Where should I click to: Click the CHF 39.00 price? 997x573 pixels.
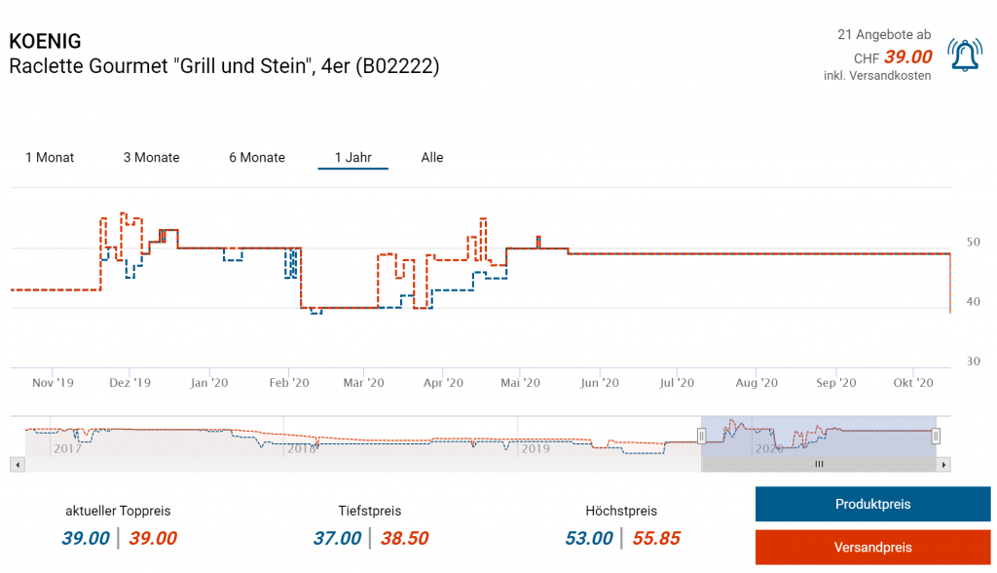pos(906,57)
